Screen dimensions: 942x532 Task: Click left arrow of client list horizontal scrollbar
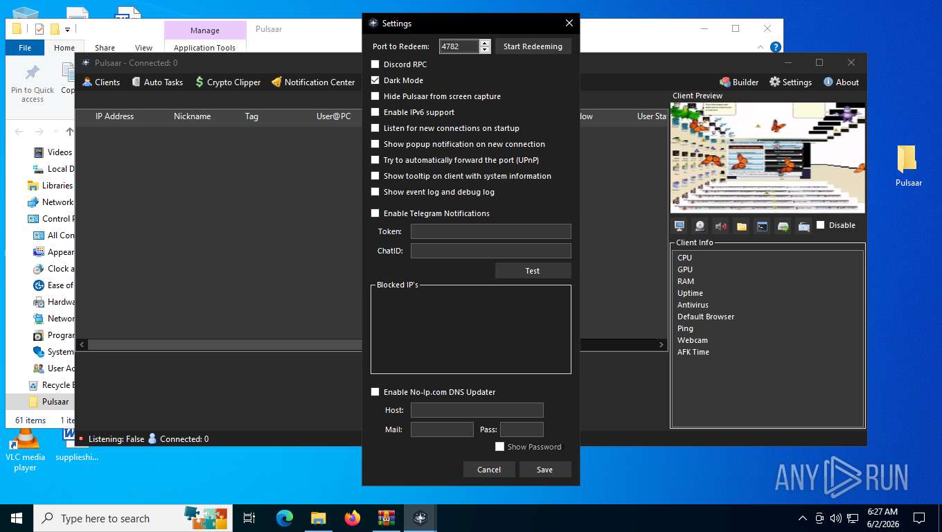(x=82, y=344)
